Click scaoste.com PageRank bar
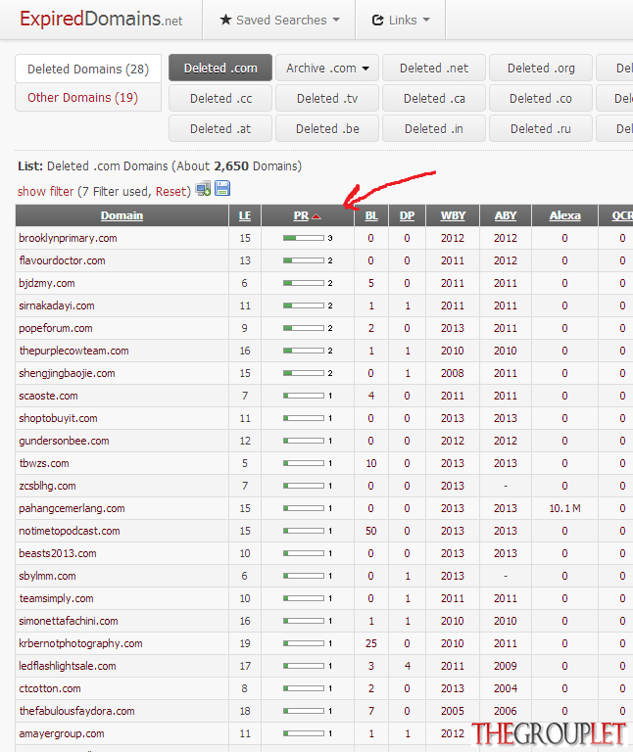 point(304,396)
